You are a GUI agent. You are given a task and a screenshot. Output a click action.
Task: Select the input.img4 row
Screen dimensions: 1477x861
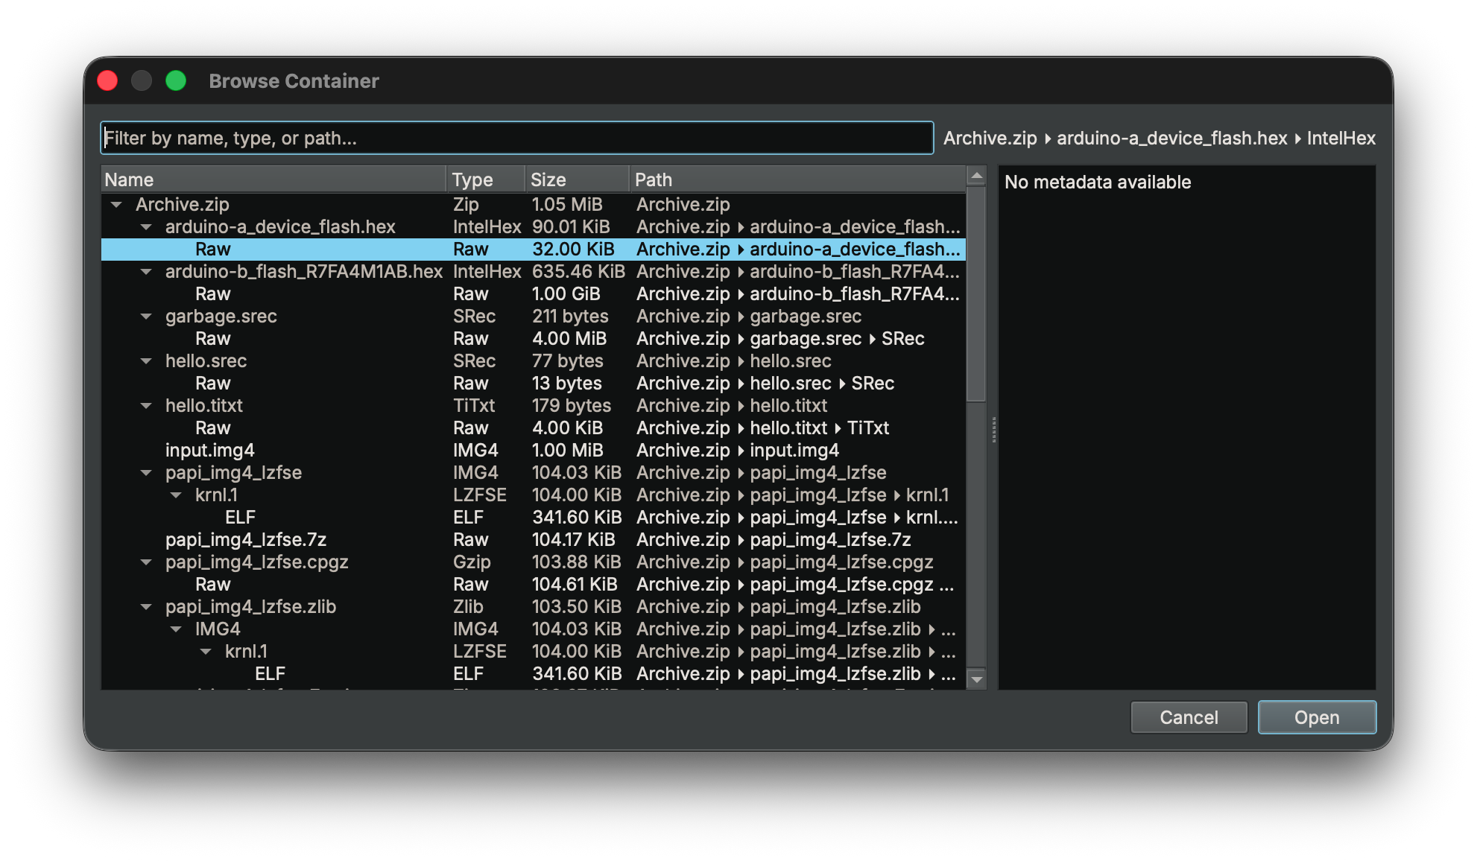(210, 451)
